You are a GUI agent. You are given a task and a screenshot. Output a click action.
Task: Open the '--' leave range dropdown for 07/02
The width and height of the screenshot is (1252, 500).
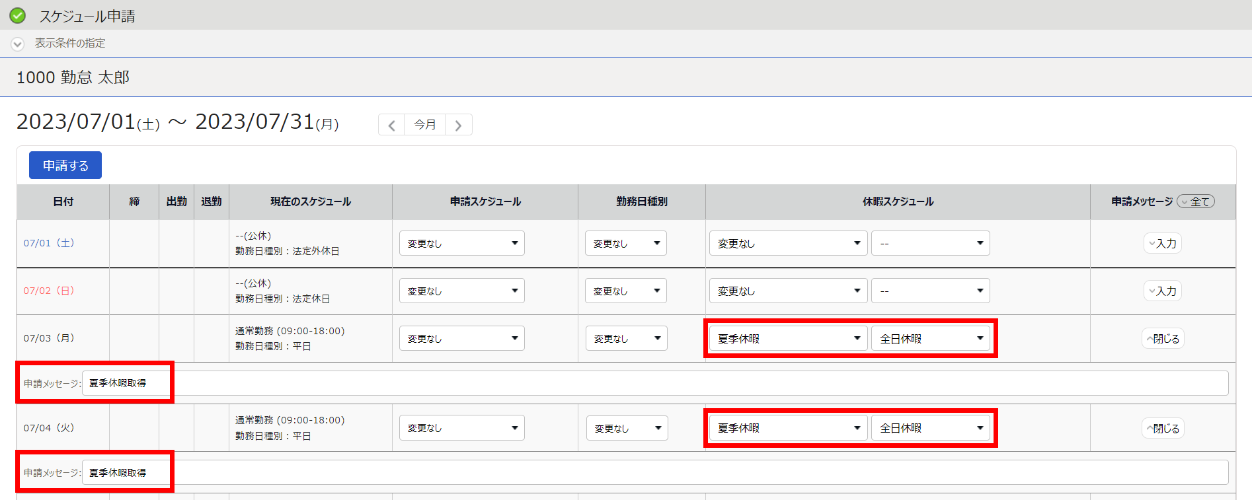tap(931, 291)
